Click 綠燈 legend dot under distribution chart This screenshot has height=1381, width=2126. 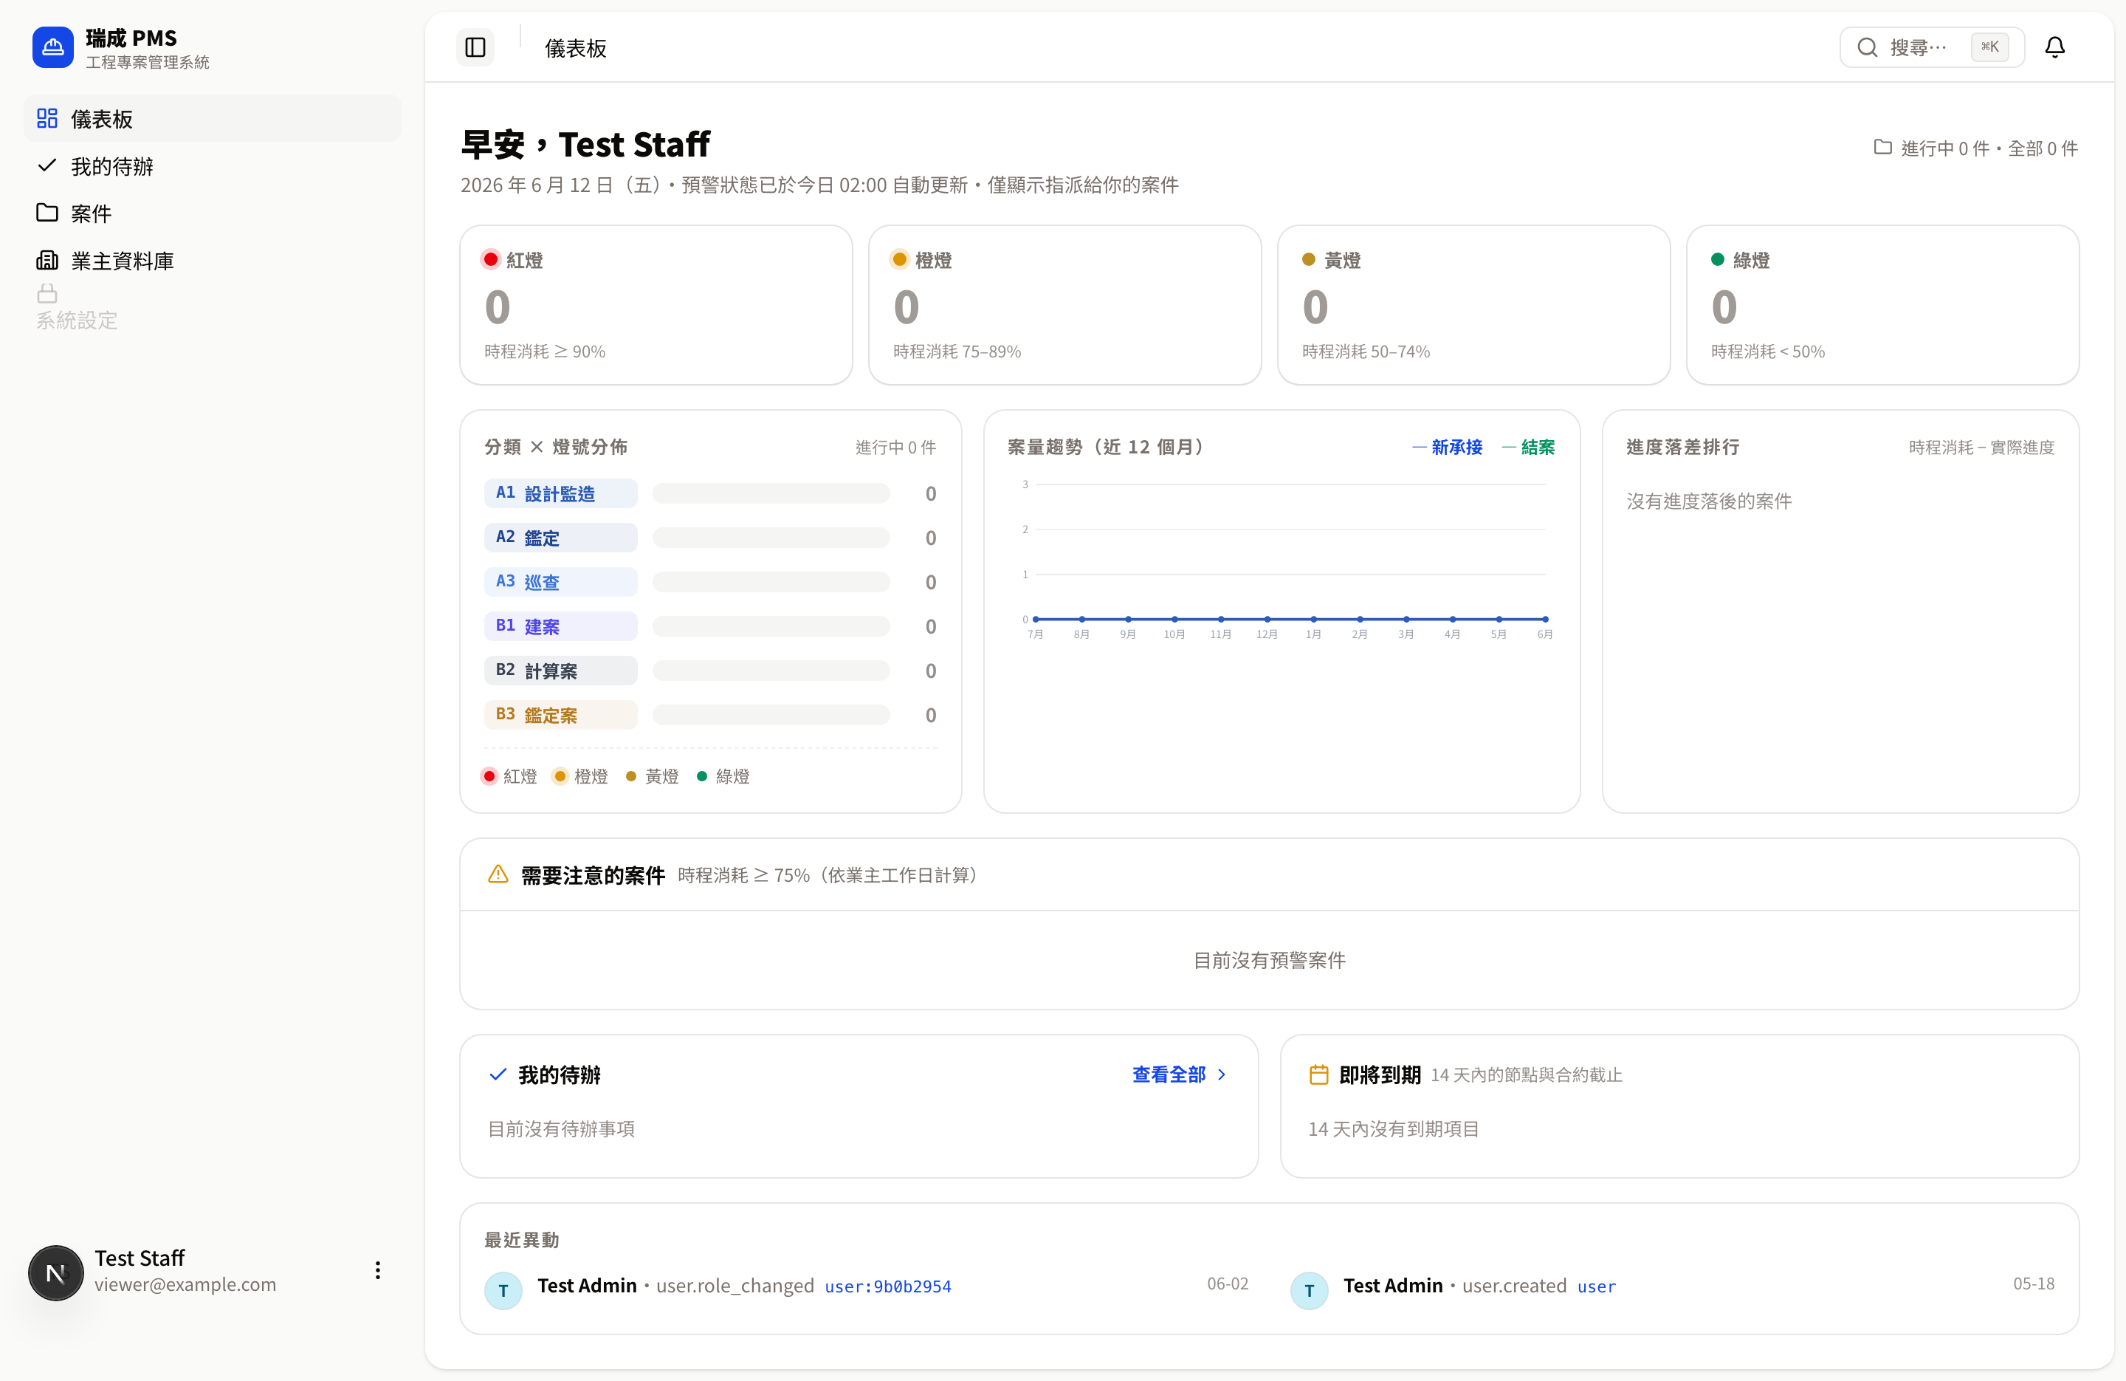point(702,776)
